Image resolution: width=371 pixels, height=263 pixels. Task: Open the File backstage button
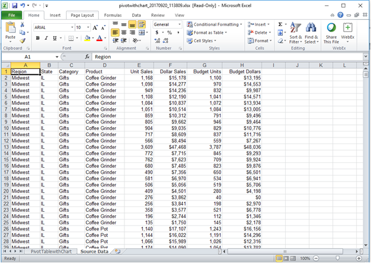[x=11, y=14]
